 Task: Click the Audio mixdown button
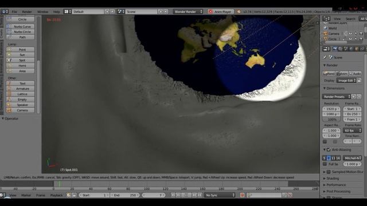355,74
